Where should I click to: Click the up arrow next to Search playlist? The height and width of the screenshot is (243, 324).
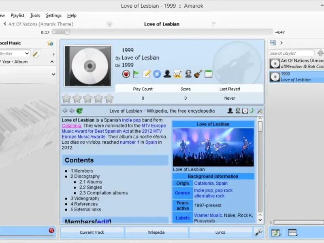320,53
